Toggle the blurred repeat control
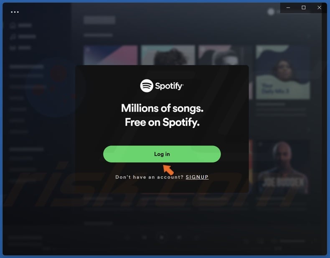 [196, 238]
